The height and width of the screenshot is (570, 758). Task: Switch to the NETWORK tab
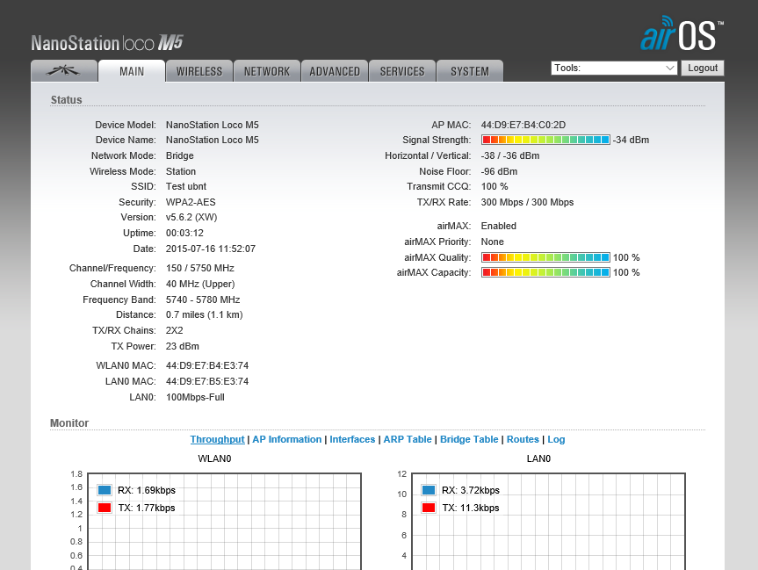[267, 71]
